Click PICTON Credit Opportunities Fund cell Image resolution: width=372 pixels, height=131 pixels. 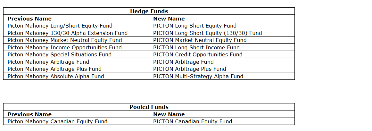[x=198, y=54]
